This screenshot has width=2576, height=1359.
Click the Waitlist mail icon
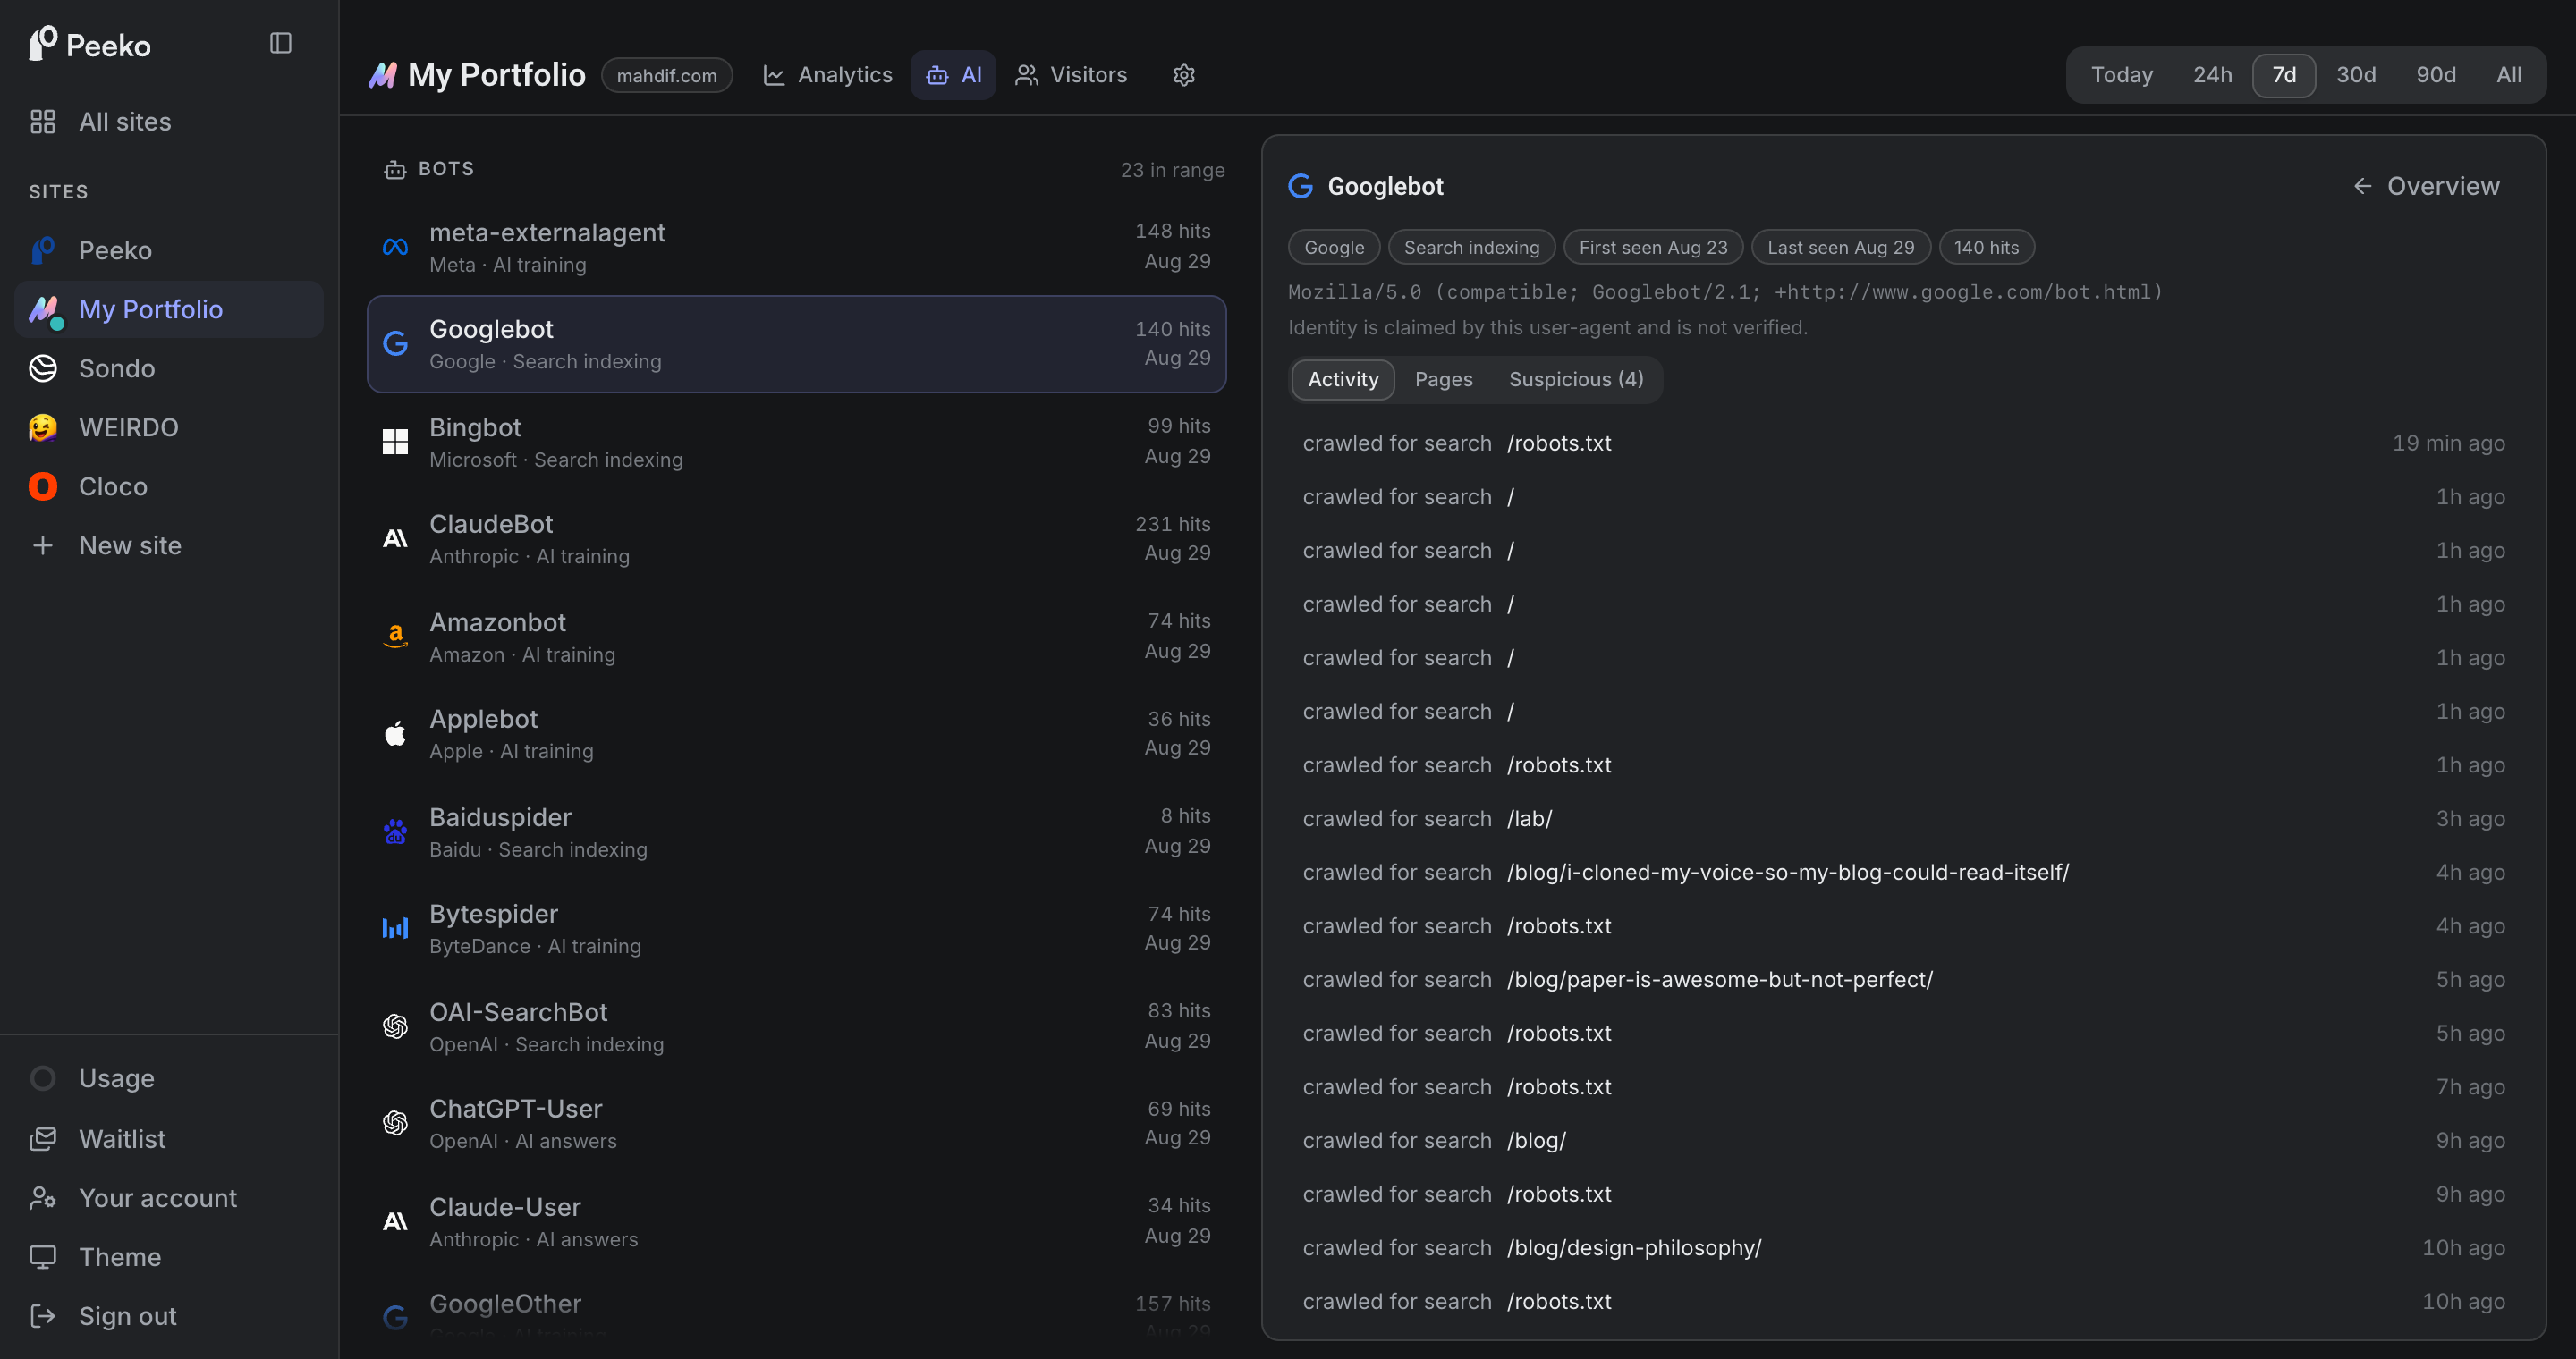click(x=43, y=1138)
